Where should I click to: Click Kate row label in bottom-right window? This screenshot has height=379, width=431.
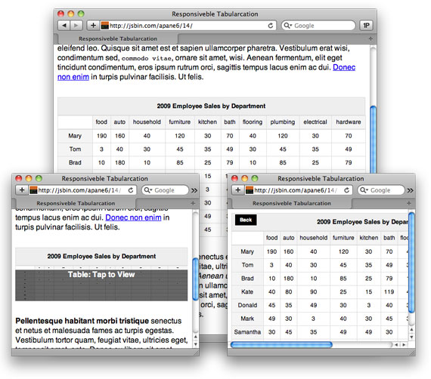click(247, 291)
